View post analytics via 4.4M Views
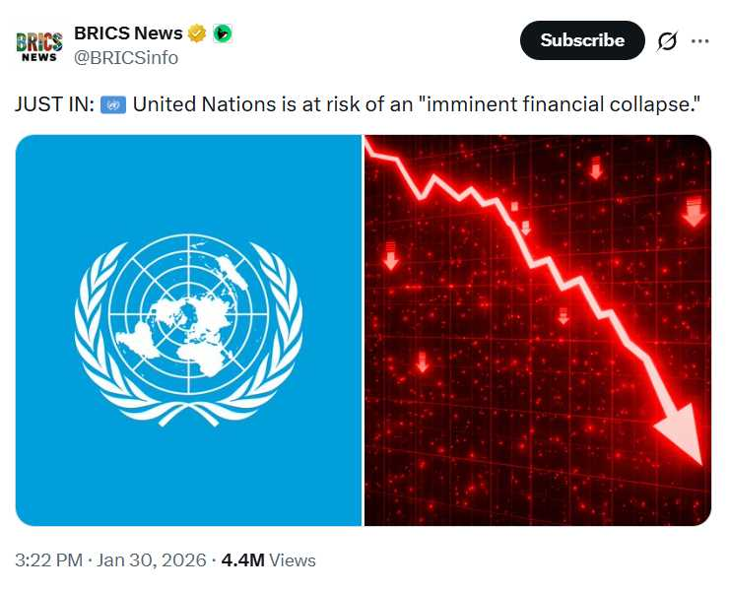The image size is (729, 591). (268, 560)
